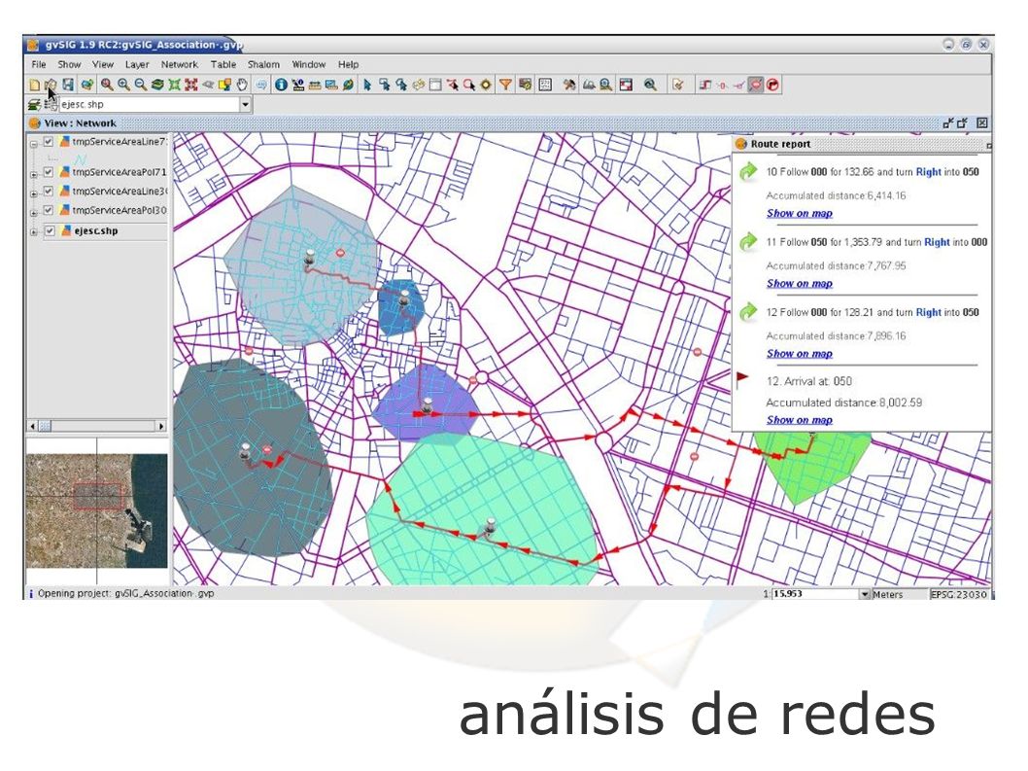Click the layer panel scrollbar right arrow
Viewport: 1028px width, 771px height.
click(161, 426)
